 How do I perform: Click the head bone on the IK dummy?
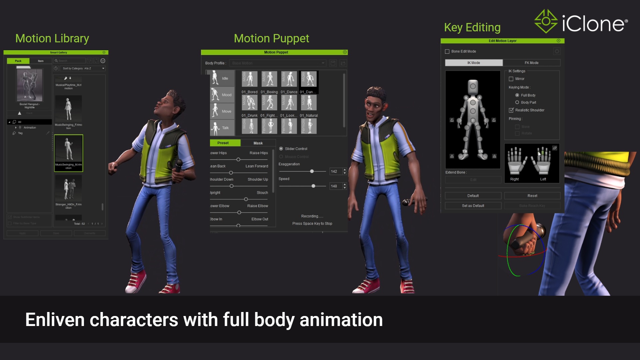[x=473, y=86]
